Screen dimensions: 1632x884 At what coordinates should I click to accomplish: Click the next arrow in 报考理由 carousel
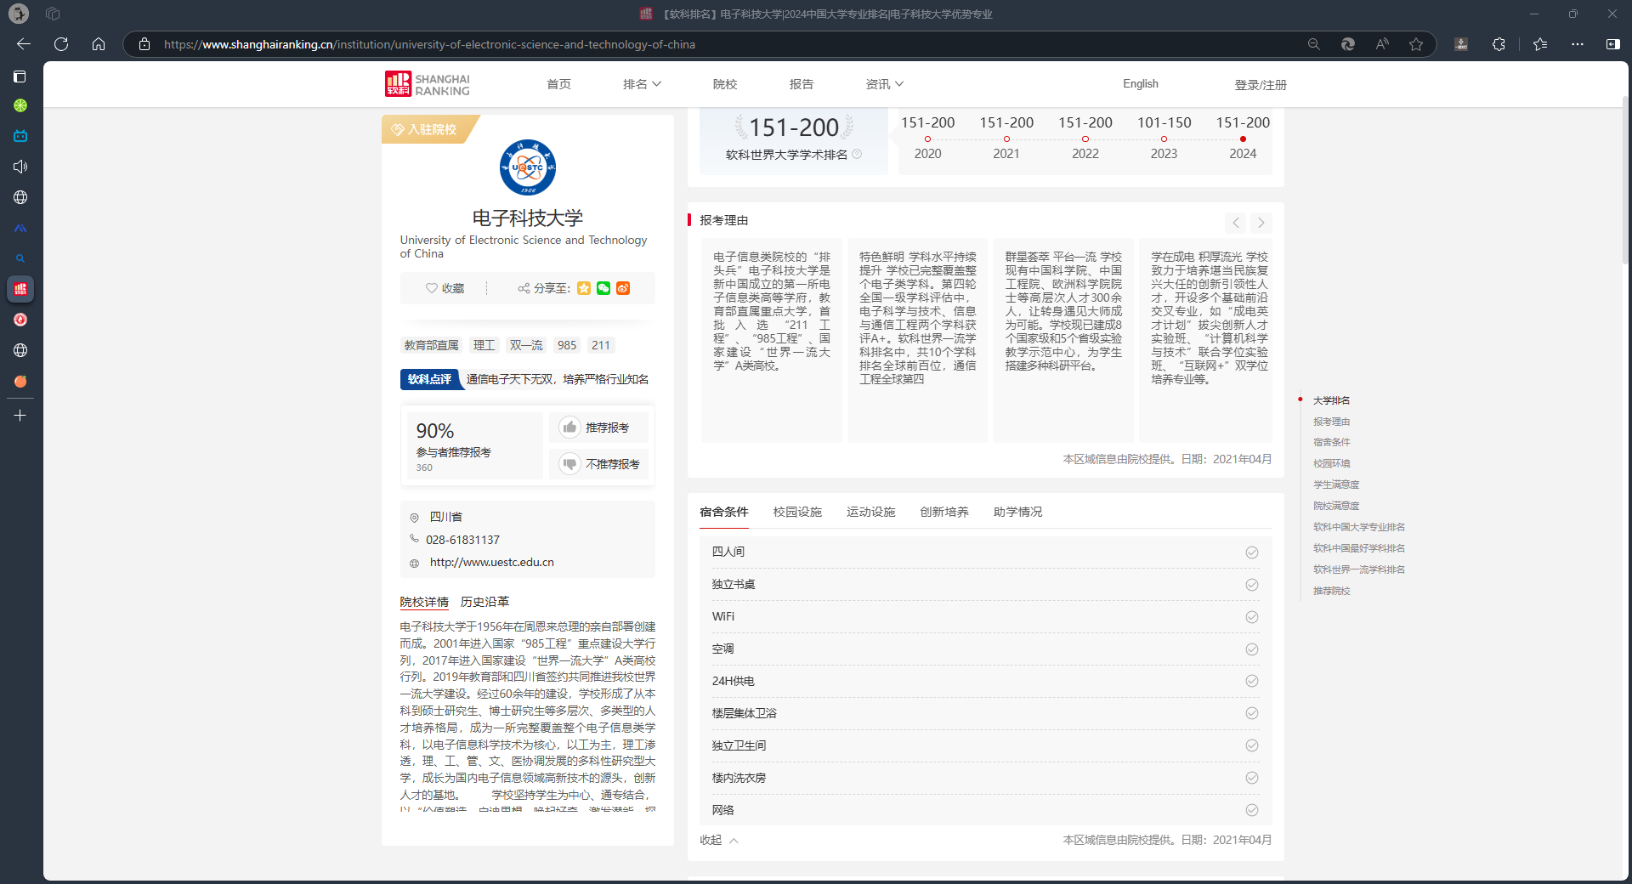[x=1261, y=223]
